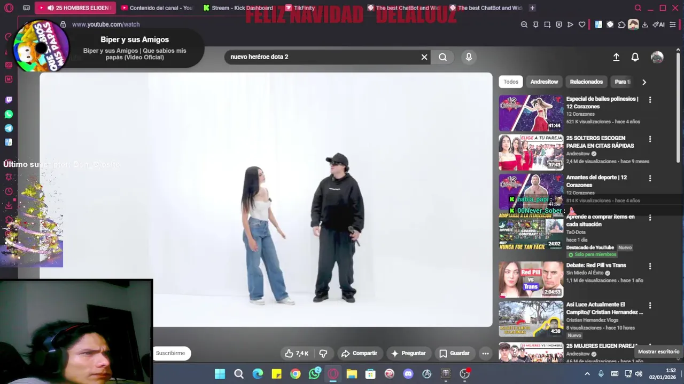Open the Opera GX main menu logo
684x384 pixels.
pyautogui.click(x=9, y=8)
